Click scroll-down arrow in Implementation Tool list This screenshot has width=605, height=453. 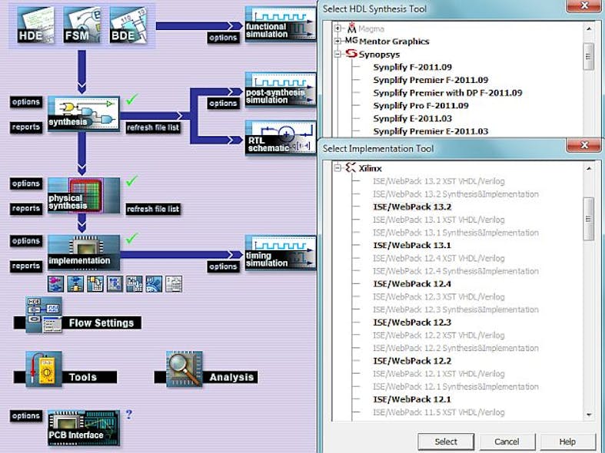[x=589, y=415]
